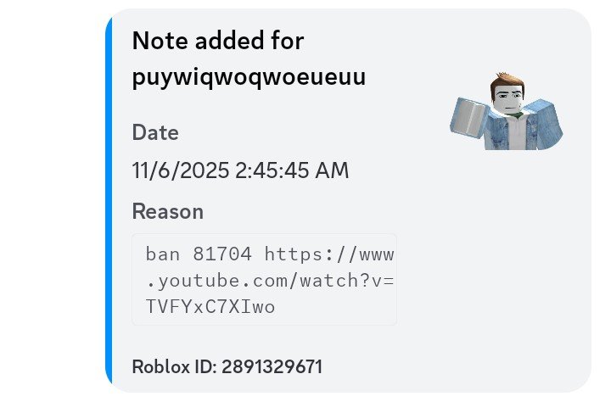Select the username puywiqwoqwoeueuu
Viewport: 611px width, 413px height.
tap(249, 77)
